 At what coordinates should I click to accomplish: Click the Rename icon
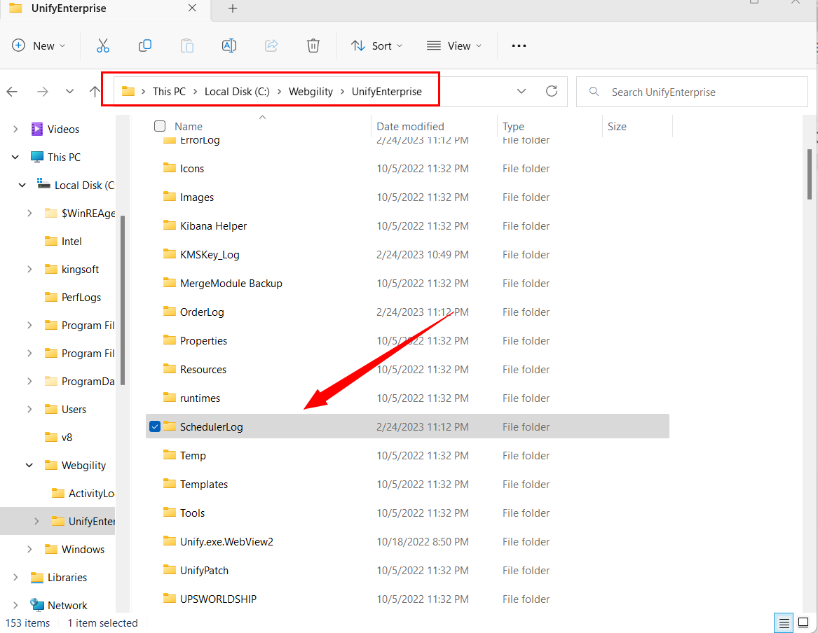229,46
